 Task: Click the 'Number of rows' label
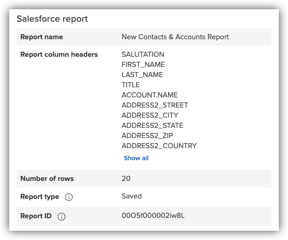[47, 179]
